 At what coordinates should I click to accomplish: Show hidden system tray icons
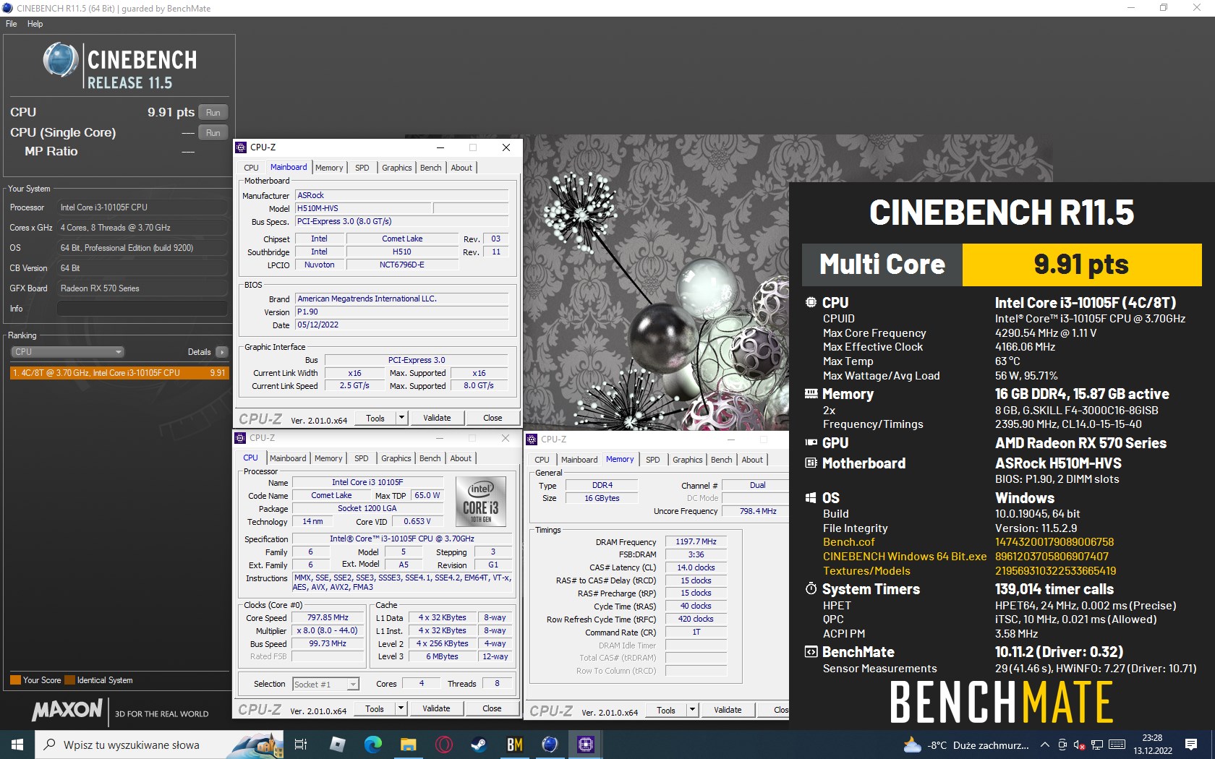(x=1044, y=745)
